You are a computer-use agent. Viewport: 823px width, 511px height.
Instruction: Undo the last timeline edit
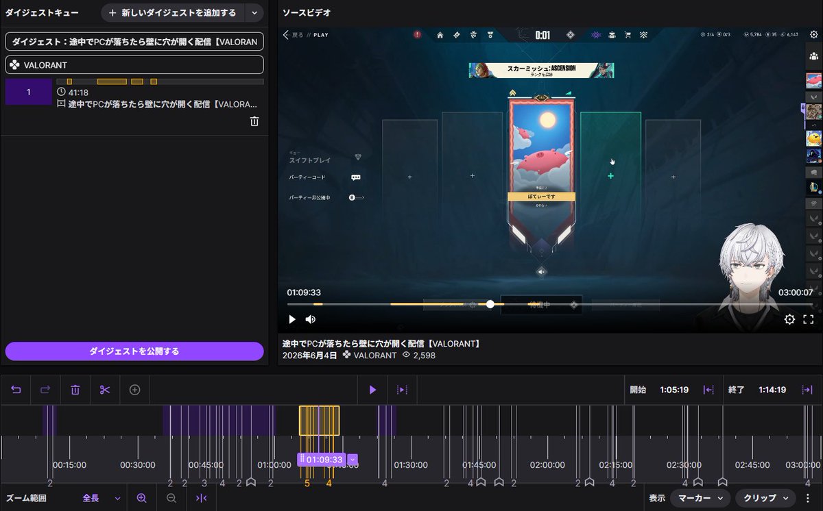point(16,390)
